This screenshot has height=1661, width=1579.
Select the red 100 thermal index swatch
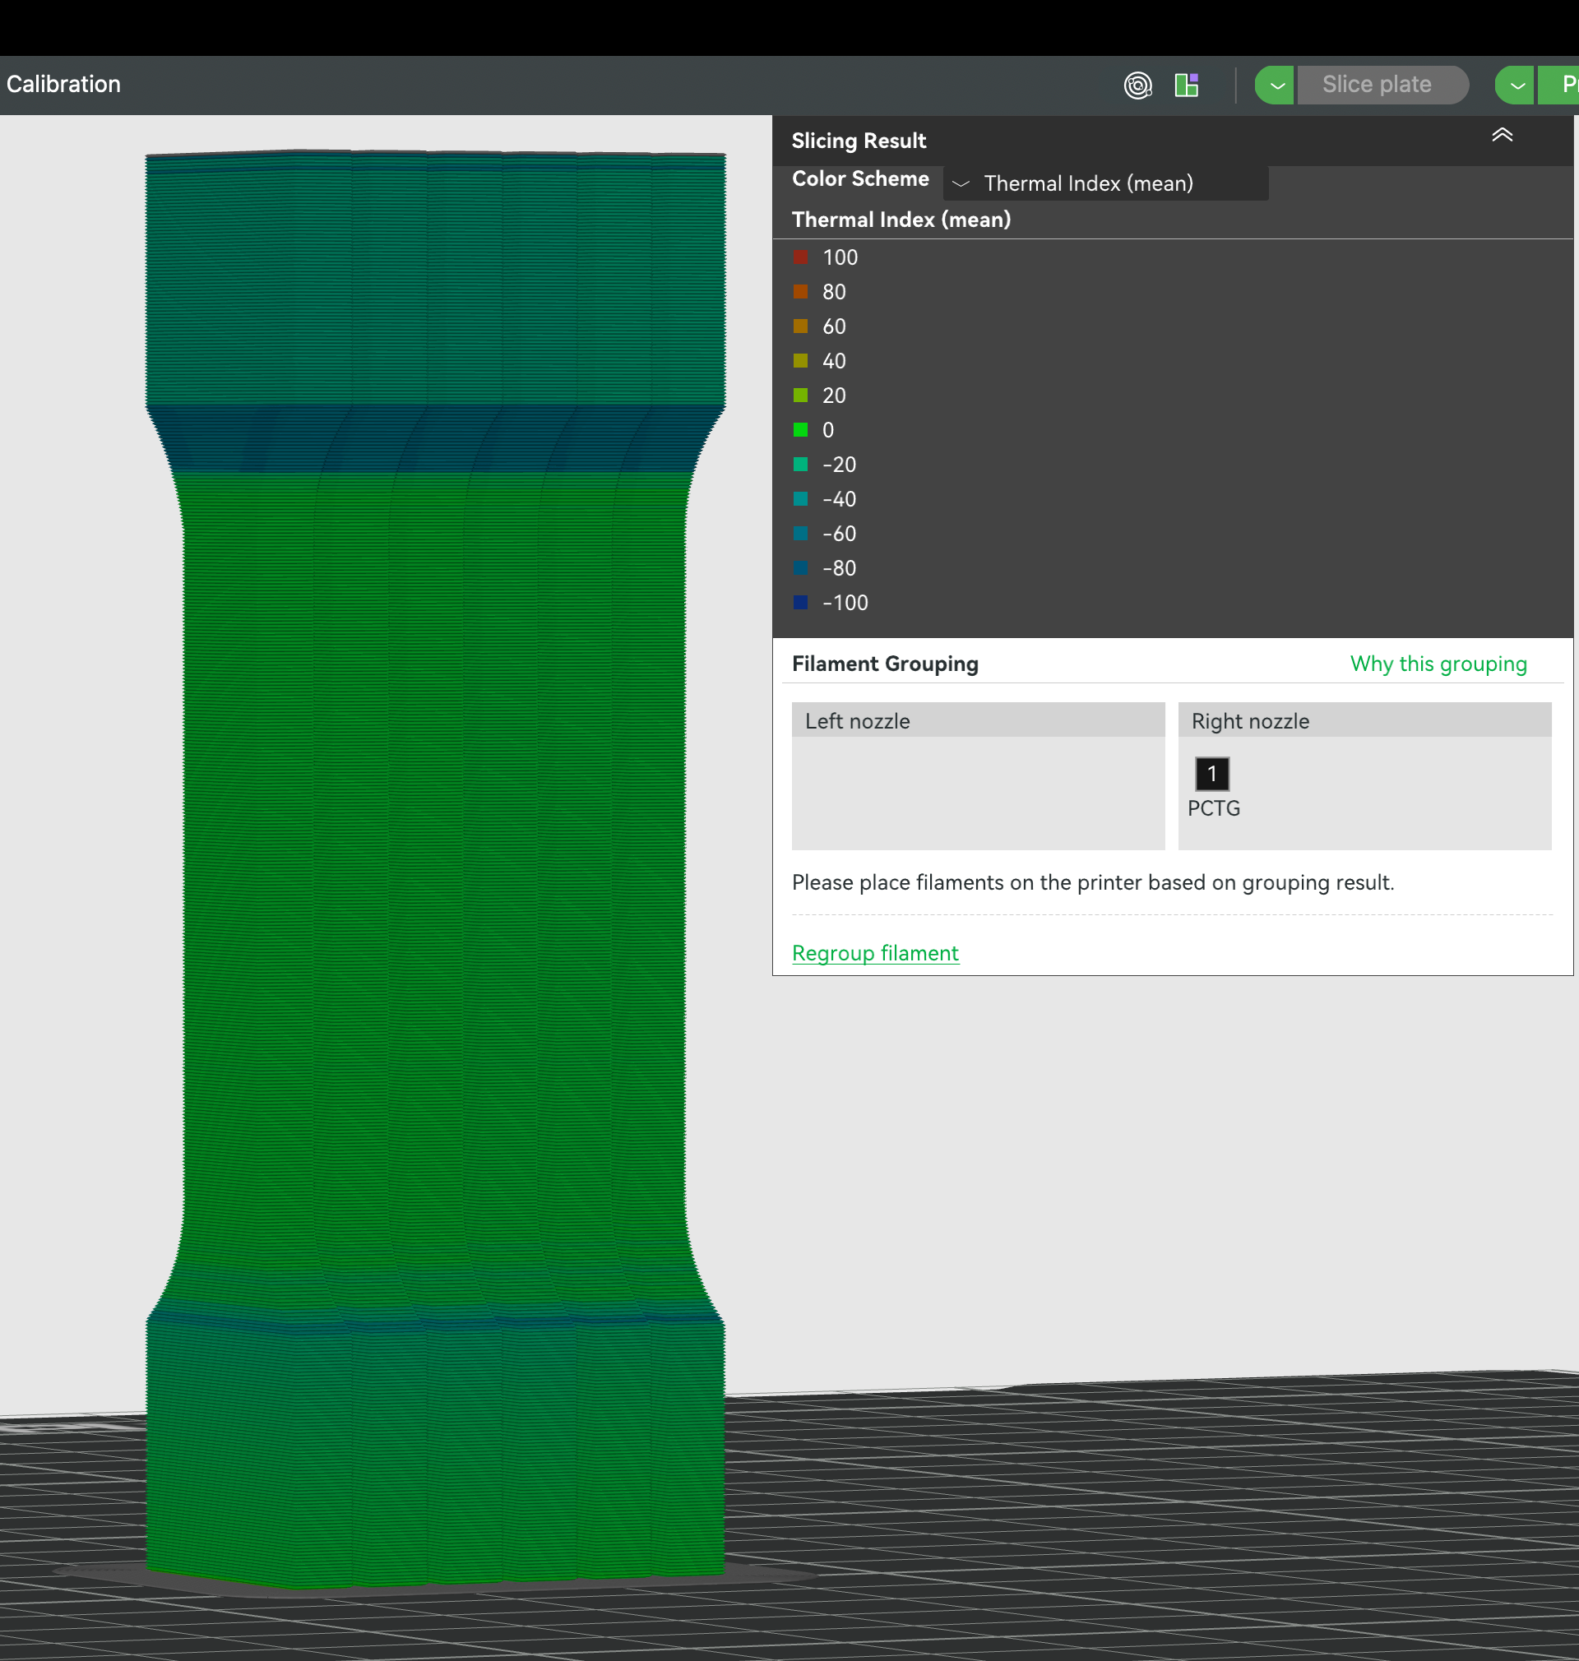[x=799, y=257]
